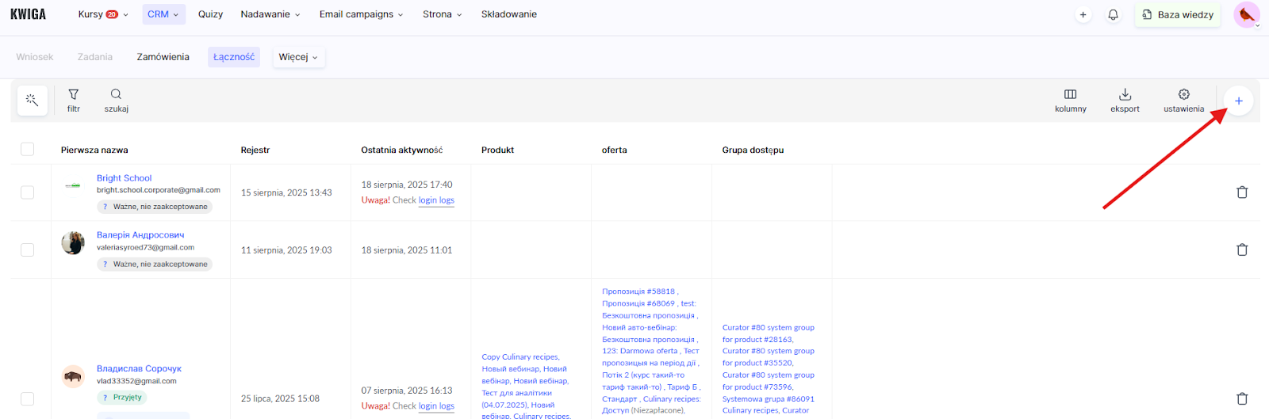Select the Валерія Андросович row checkbox
Image resolution: width=1269 pixels, height=419 pixels.
[x=28, y=249]
